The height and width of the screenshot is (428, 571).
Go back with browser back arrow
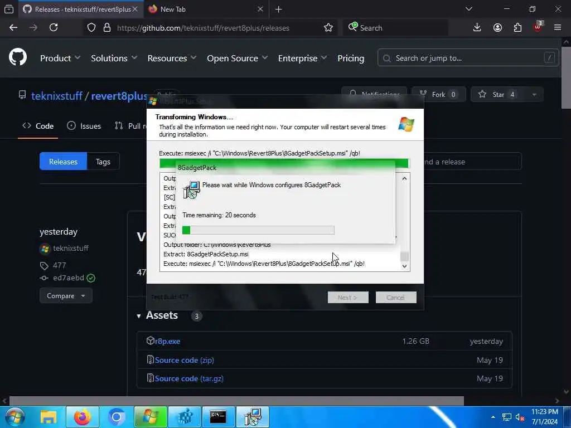pos(13,28)
